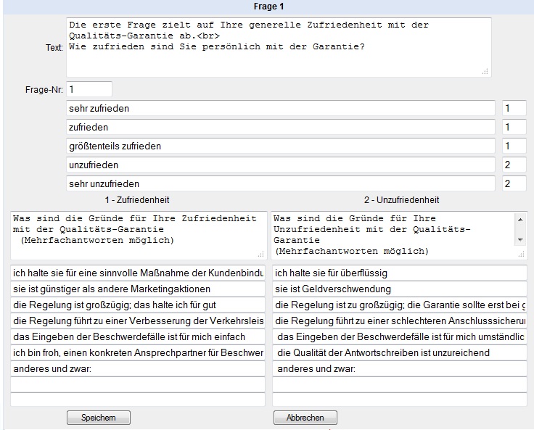Viewport: 534px width, 430px height.
Task: Edit 'ich halte sie für überflüssig' field
Action: click(400, 273)
